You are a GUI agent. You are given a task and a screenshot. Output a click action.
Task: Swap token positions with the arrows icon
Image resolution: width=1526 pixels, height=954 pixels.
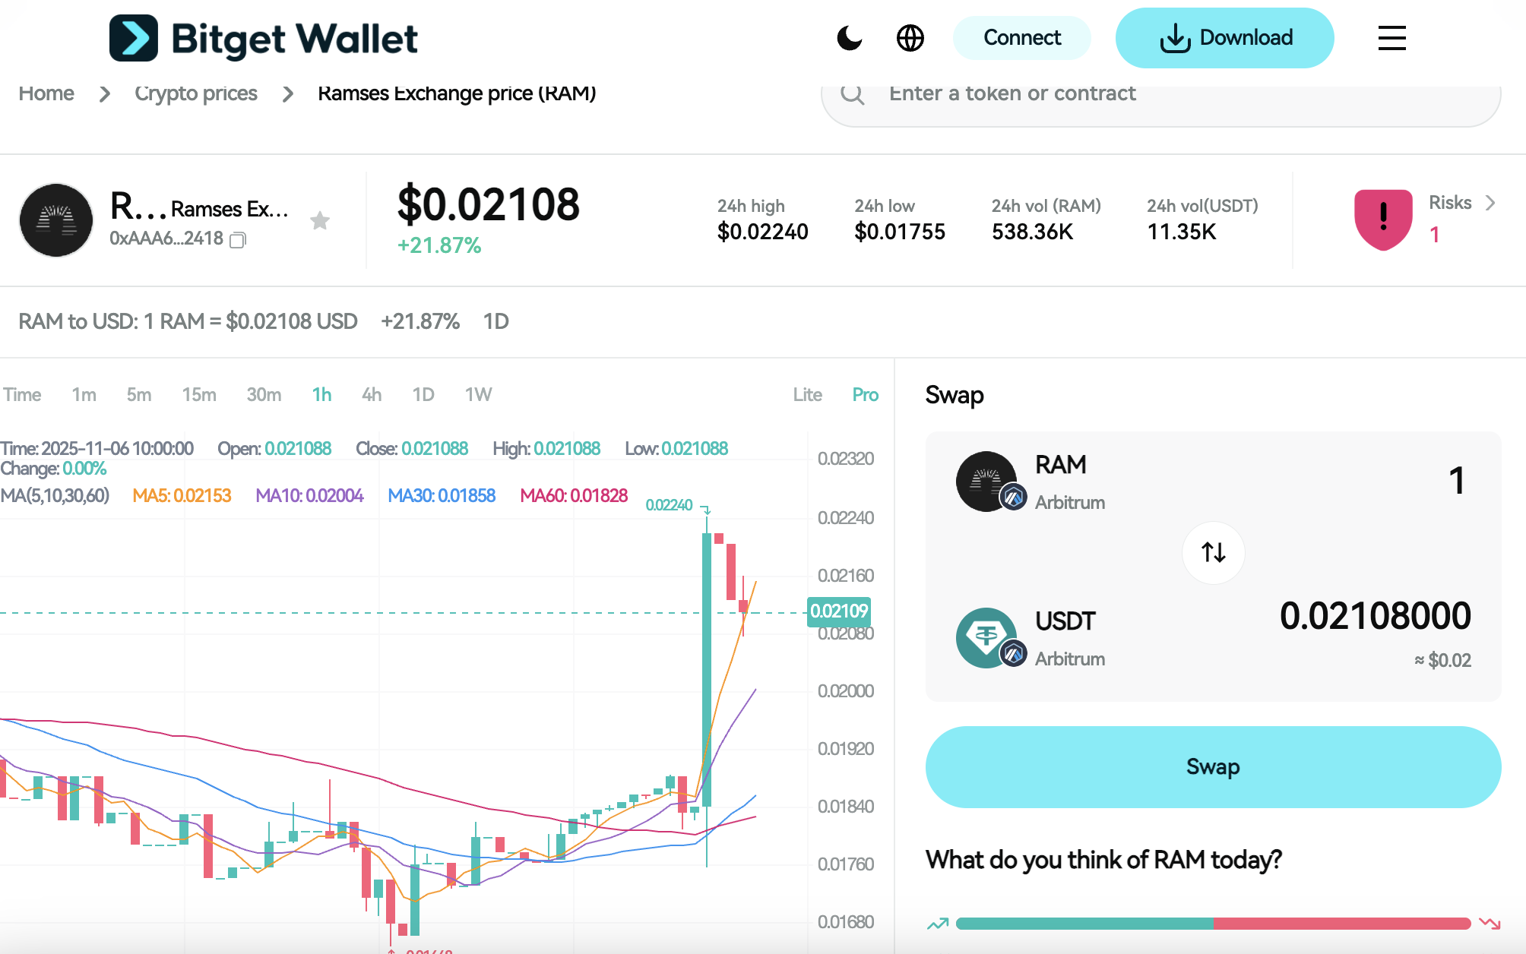click(1213, 553)
